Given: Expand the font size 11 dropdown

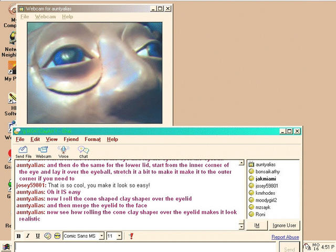Looking at the screenshot, I should pyautogui.click(x=120, y=236).
